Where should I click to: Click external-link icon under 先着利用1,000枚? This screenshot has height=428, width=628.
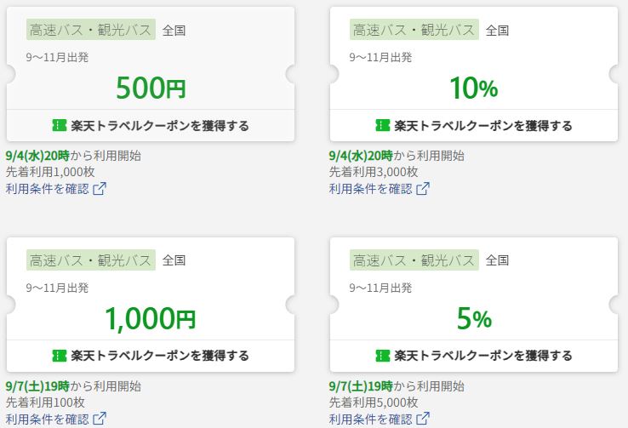100,189
